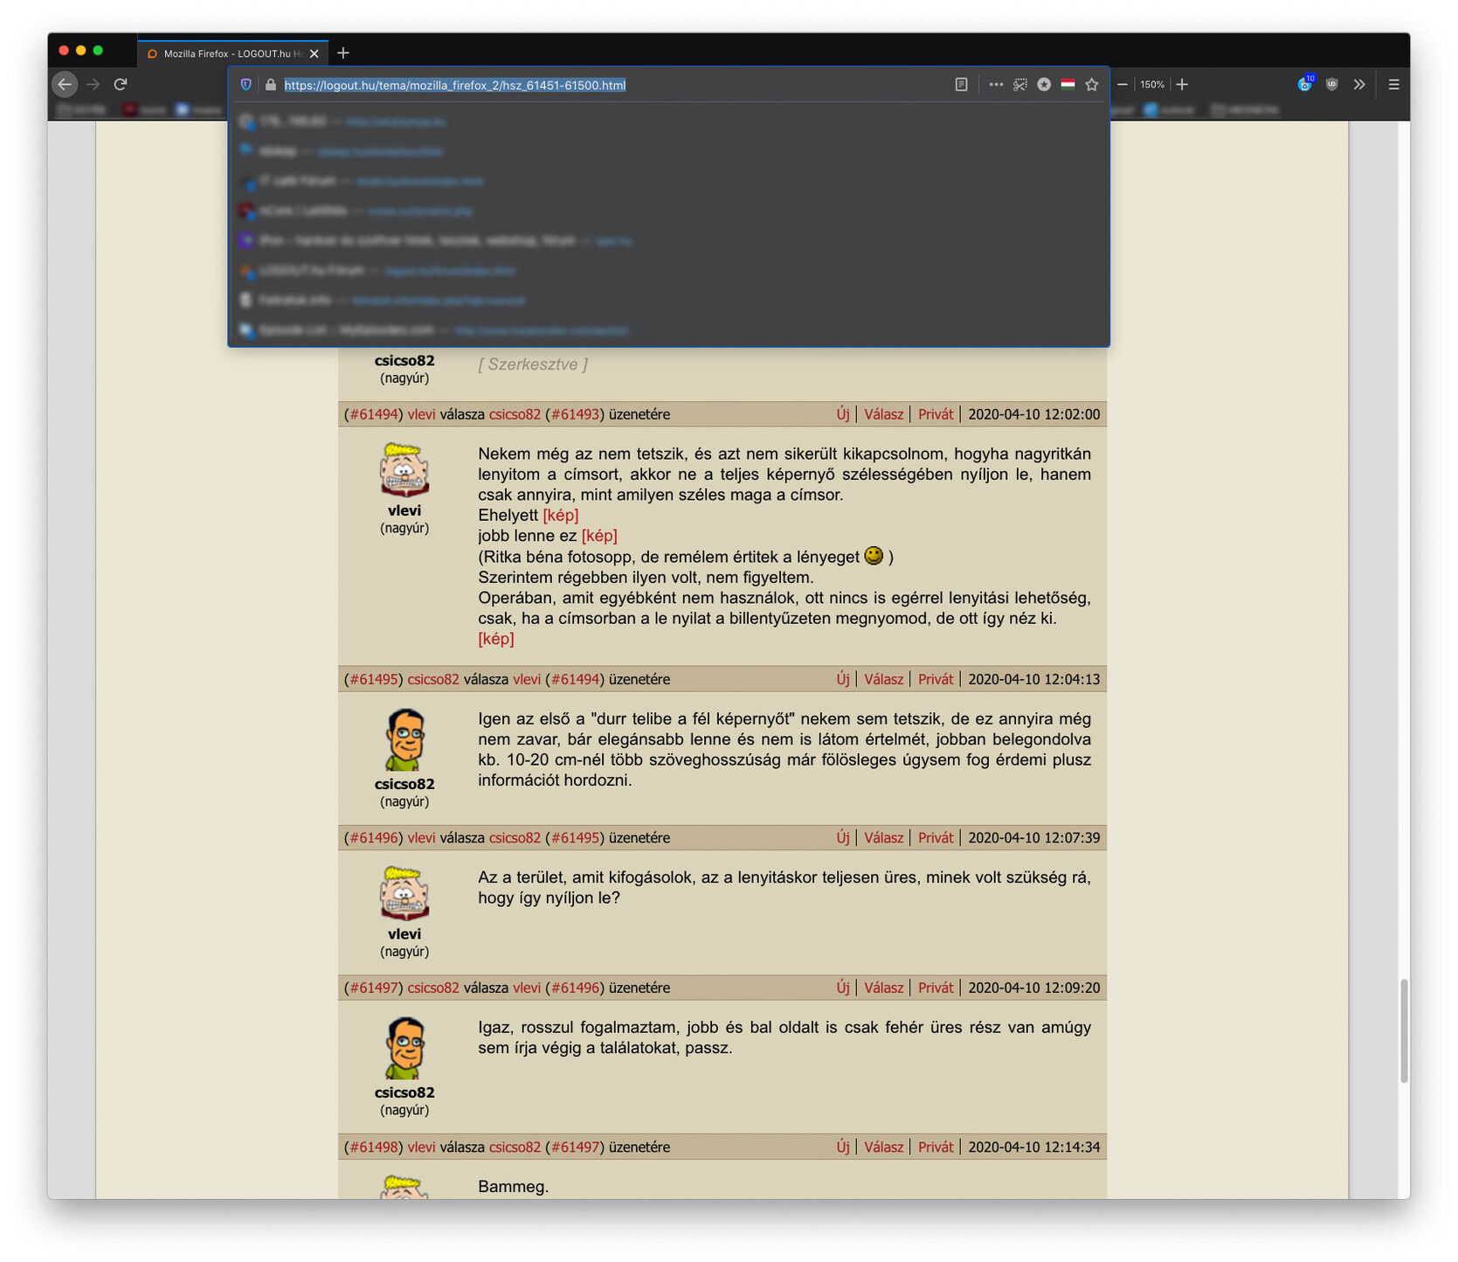Click the [ Szerkesztve ] label
1458x1262 pixels.
533,364
